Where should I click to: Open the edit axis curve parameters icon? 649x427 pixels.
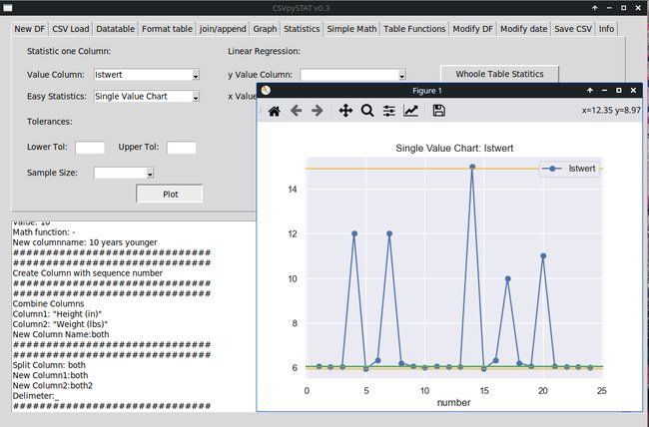[x=410, y=111]
